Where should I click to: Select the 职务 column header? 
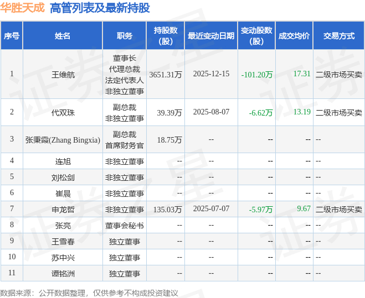coord(125,36)
